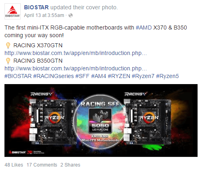Click the #RACINGseries hashtag
The width and height of the screenshot is (200, 169).
click(x=54, y=76)
